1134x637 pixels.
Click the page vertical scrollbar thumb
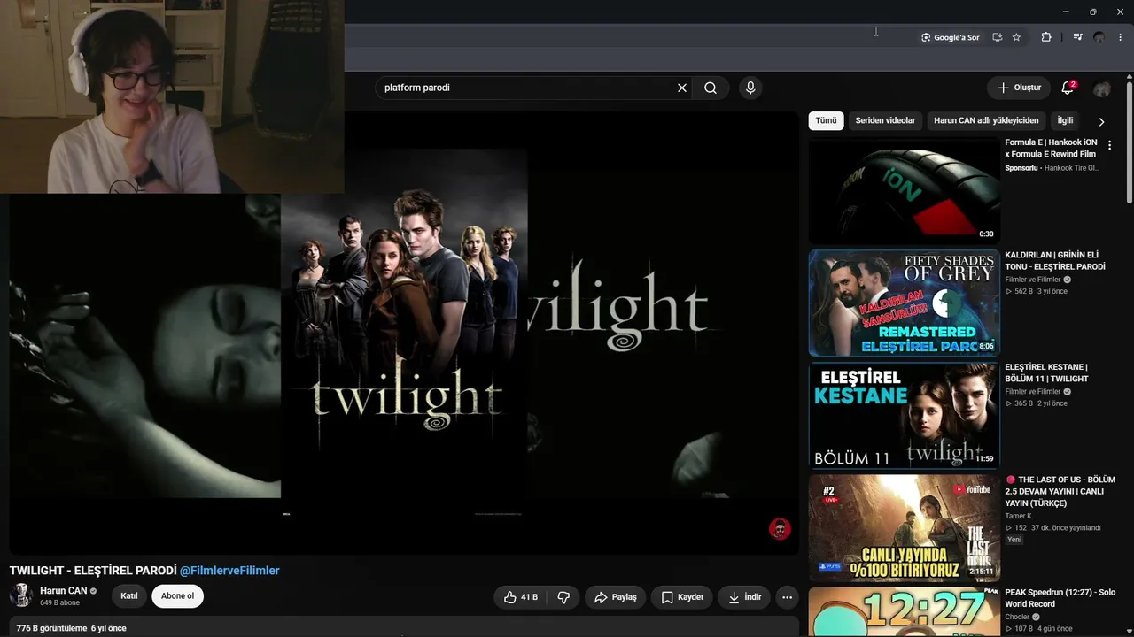pyautogui.click(x=1130, y=143)
